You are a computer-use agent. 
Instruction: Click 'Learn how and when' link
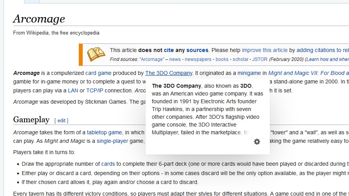328,59
